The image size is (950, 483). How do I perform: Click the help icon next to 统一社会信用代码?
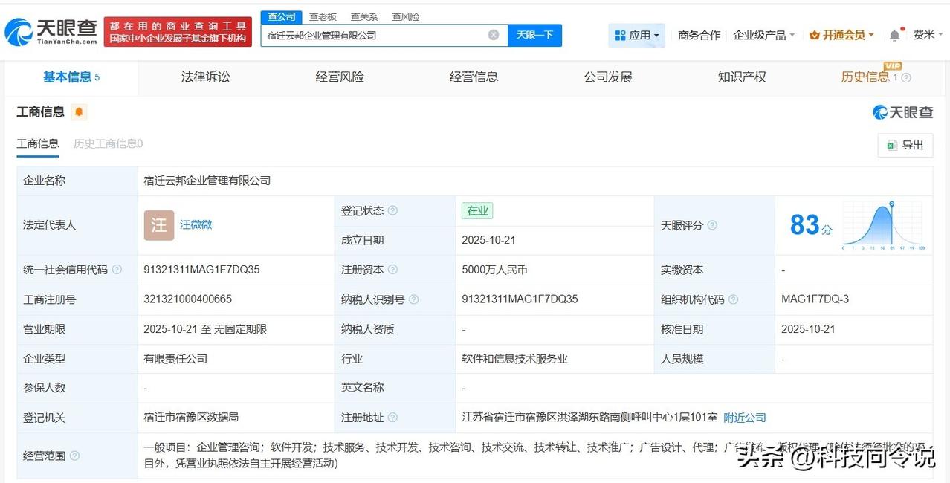pyautogui.click(x=116, y=270)
